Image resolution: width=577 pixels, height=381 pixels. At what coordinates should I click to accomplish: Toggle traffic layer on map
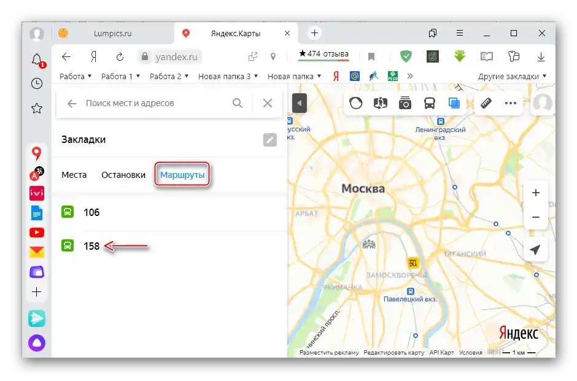pyautogui.click(x=356, y=103)
